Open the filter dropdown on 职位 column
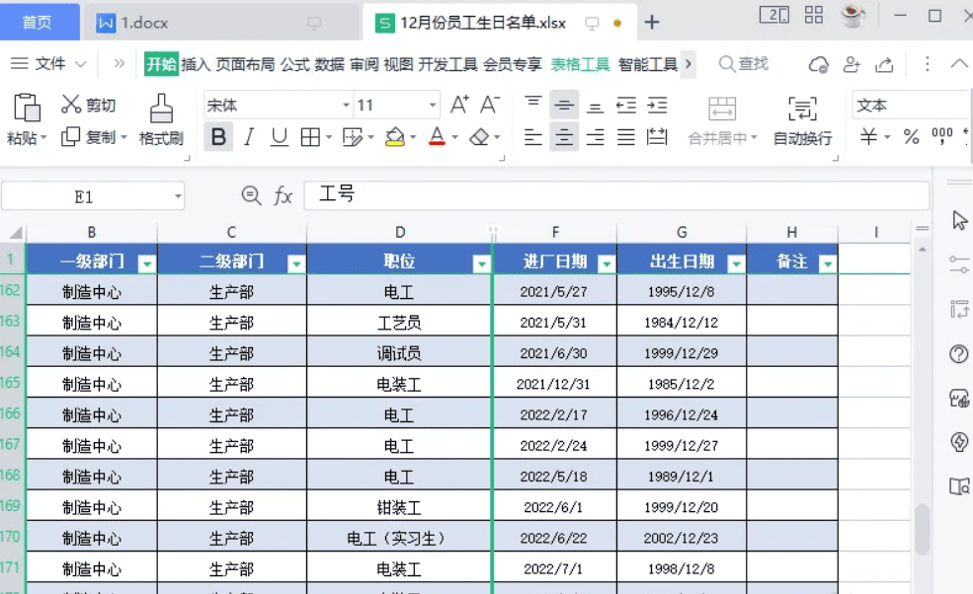The height and width of the screenshot is (594, 973). click(x=481, y=263)
